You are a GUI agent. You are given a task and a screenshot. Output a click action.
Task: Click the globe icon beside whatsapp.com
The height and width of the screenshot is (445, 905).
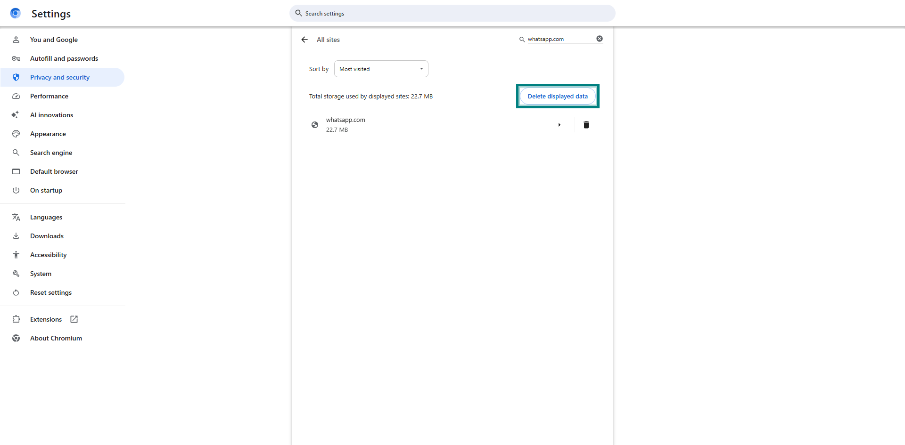(315, 125)
